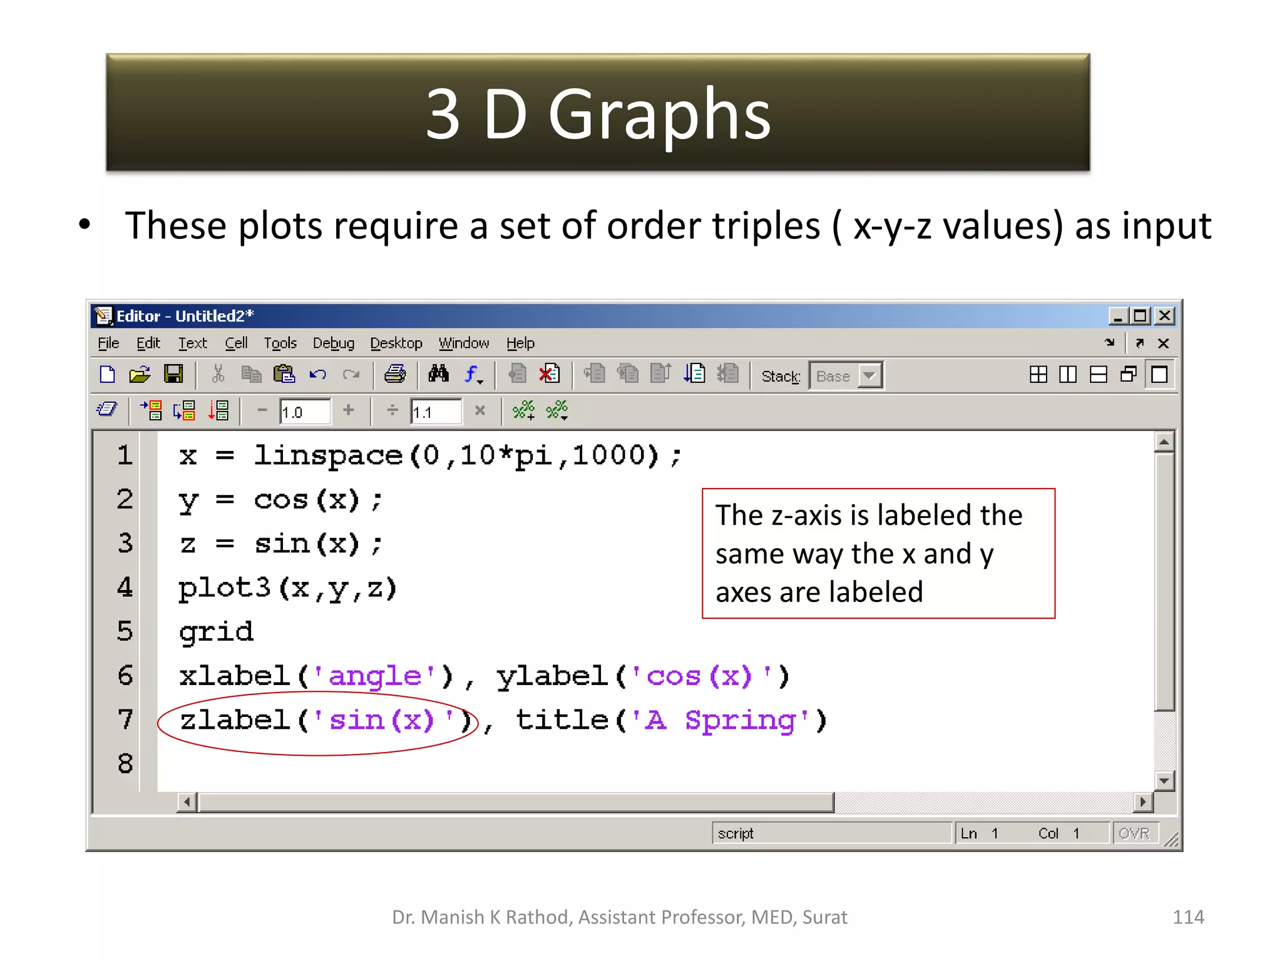Click the Redo arrow icon
This screenshot has width=1282, height=961.
coord(351,374)
